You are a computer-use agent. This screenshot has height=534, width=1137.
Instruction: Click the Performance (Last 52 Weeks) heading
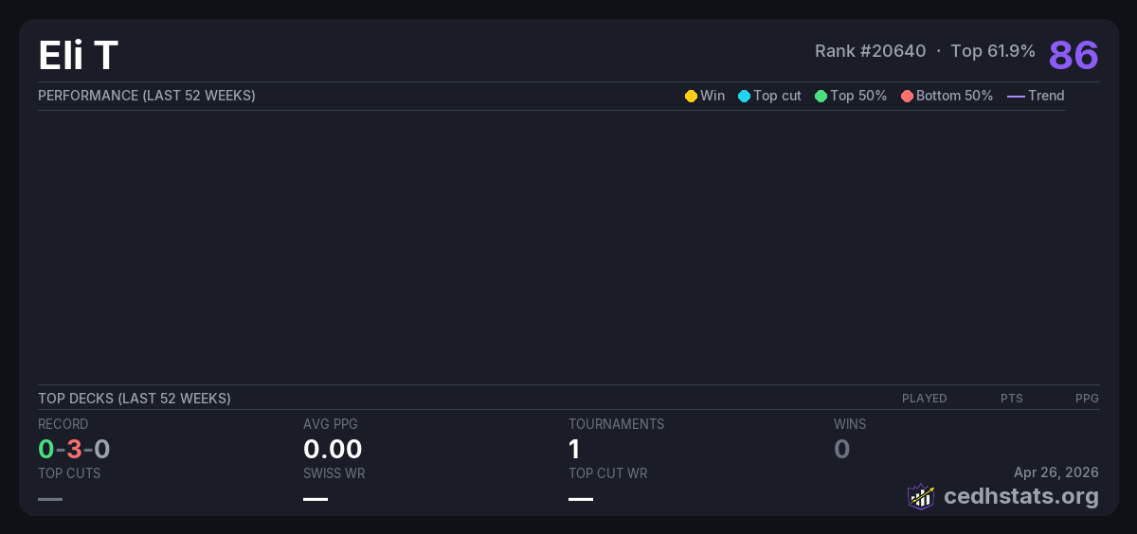[x=147, y=96]
